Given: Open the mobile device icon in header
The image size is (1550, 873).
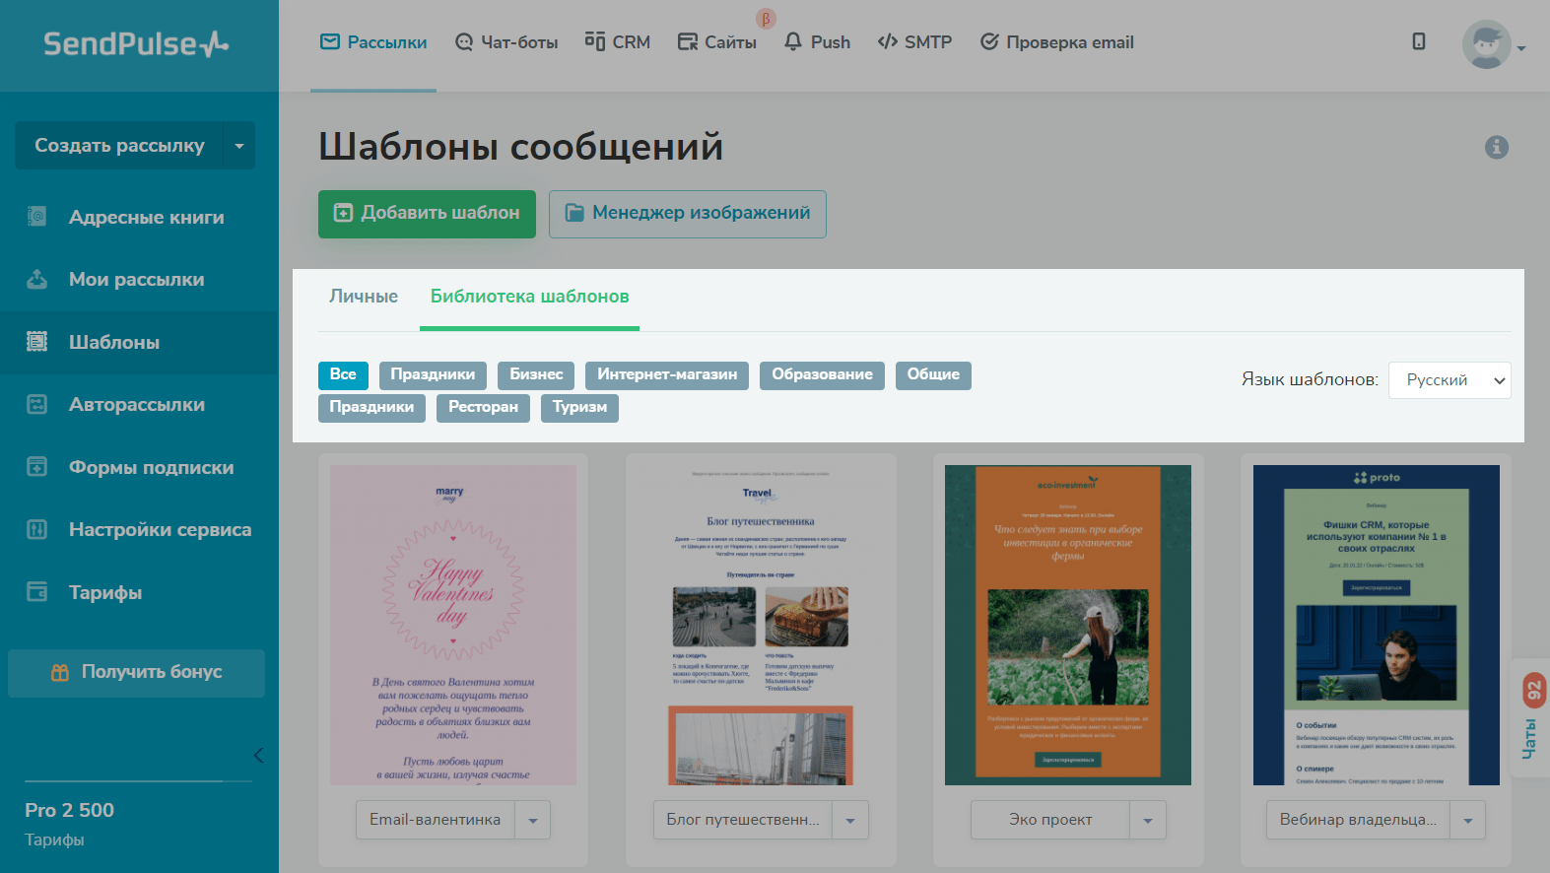Looking at the screenshot, I should (x=1418, y=41).
